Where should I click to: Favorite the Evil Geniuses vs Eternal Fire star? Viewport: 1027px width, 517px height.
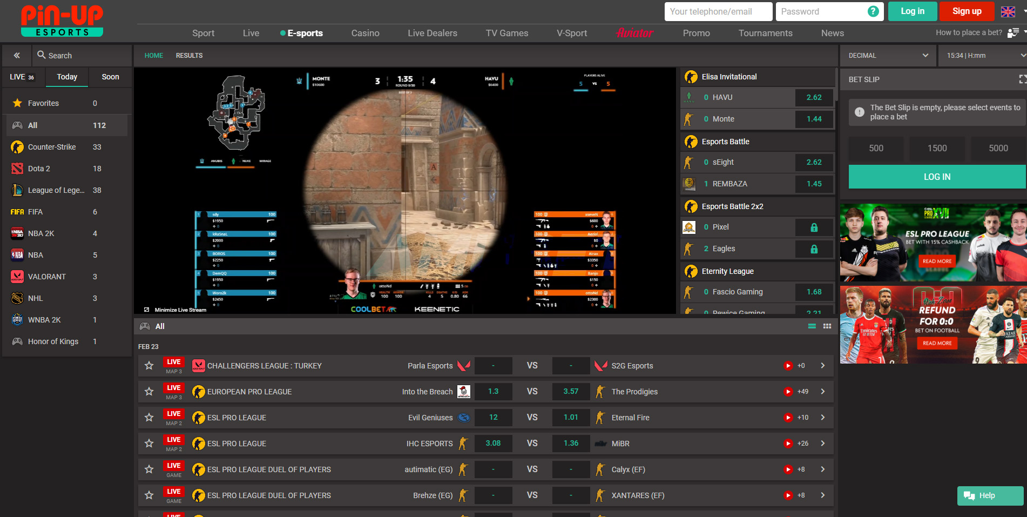click(x=149, y=418)
